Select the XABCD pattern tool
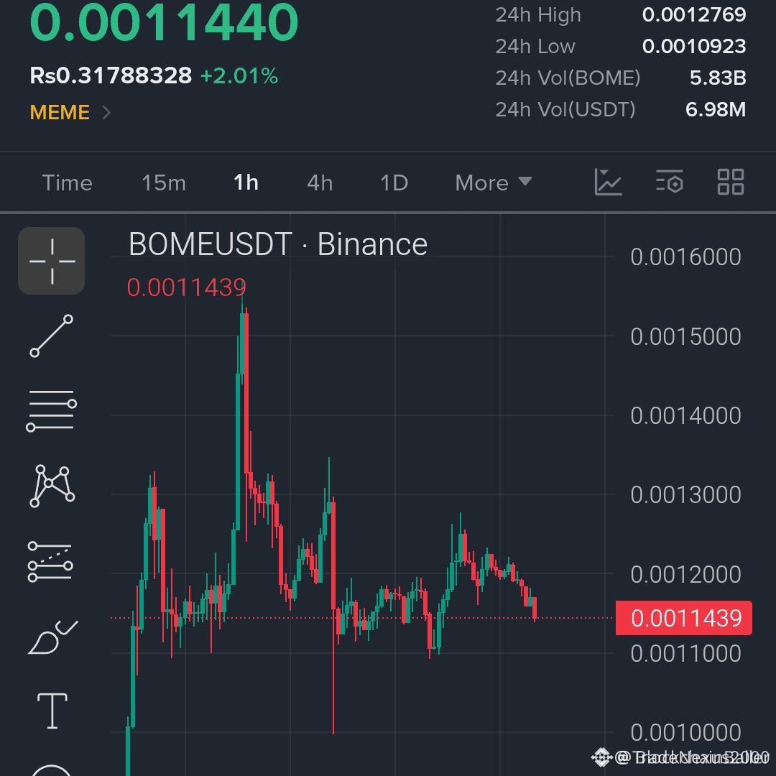 click(x=52, y=486)
